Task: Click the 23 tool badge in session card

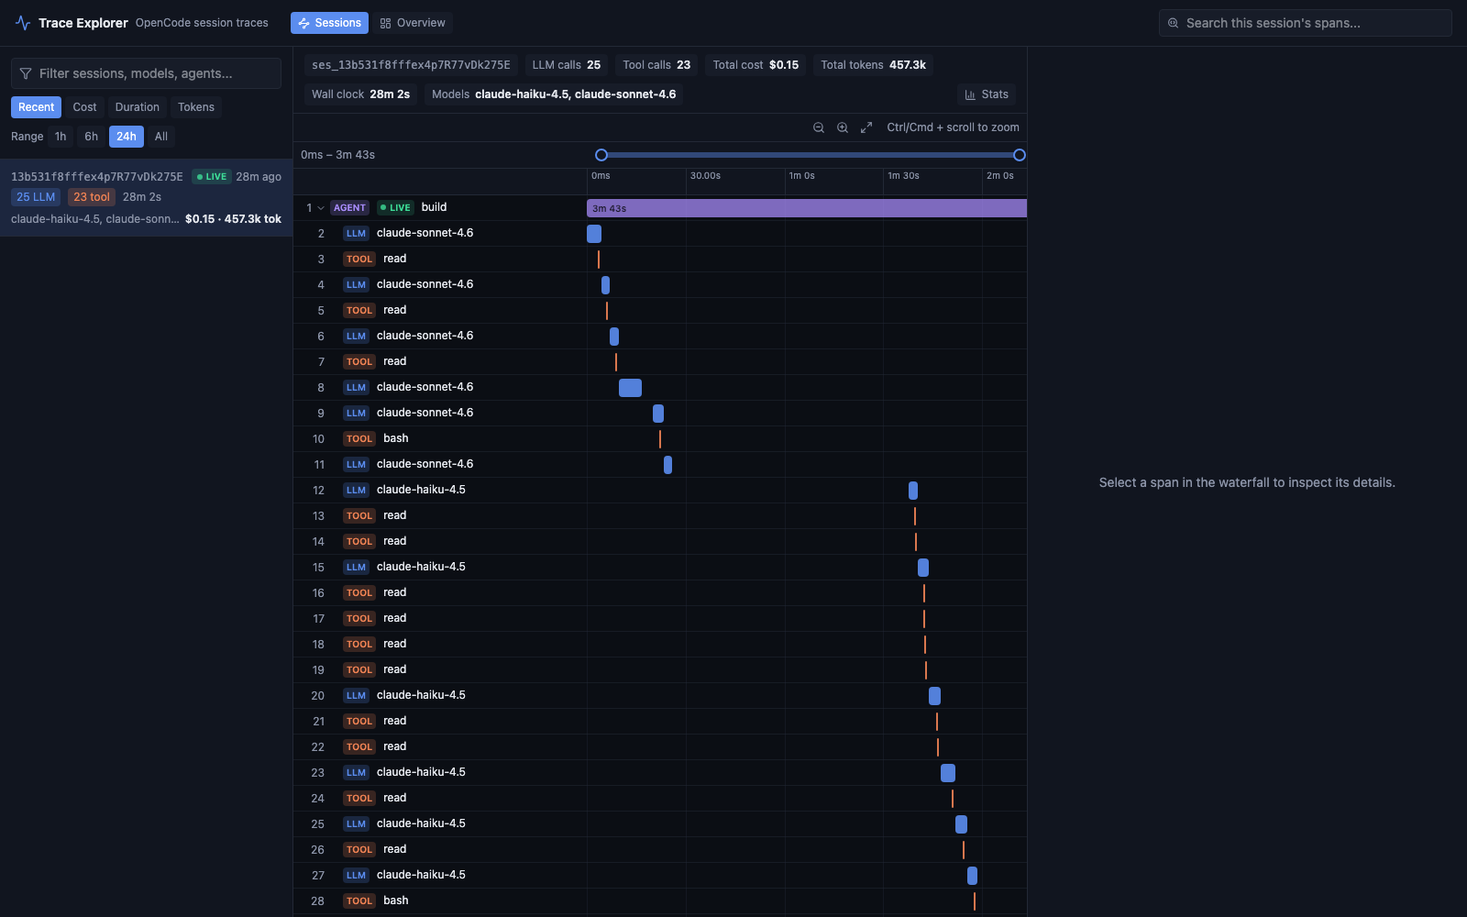Action: click(92, 197)
